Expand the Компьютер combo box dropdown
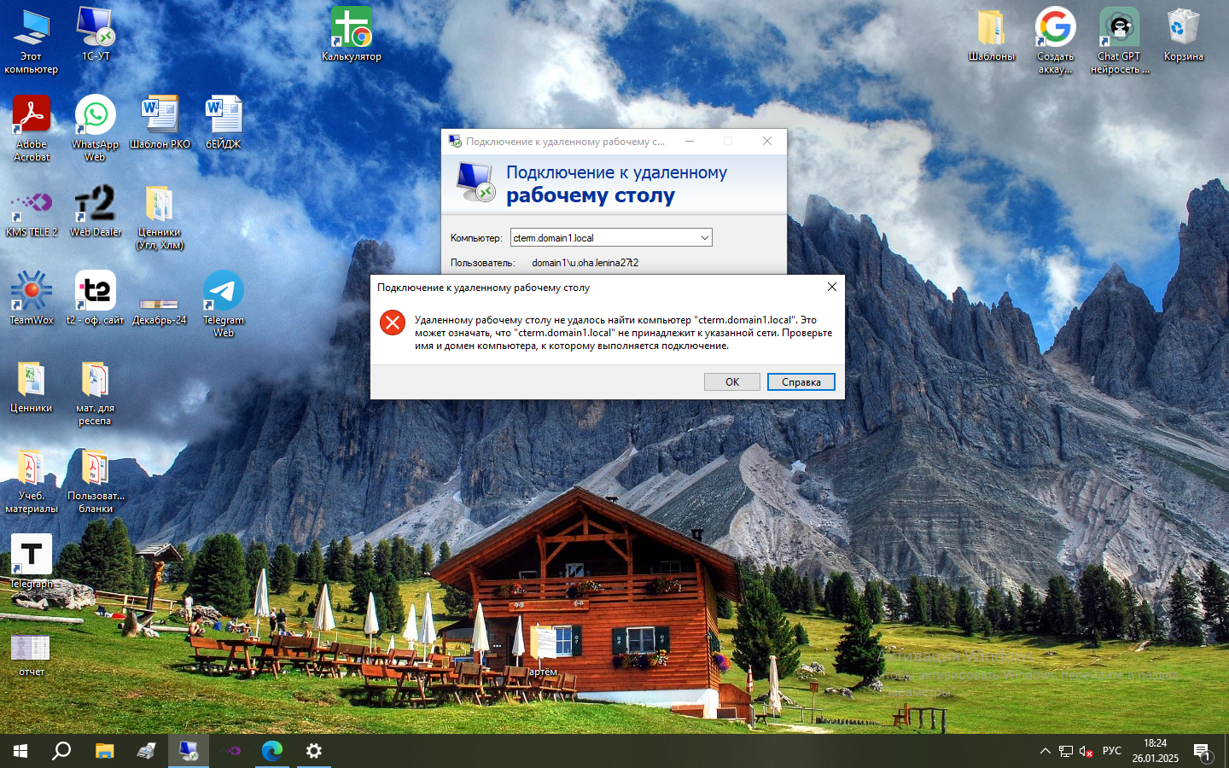 [704, 238]
